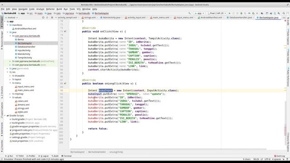Open the VCS menu
Screen dimensions: 290x163
78,9
